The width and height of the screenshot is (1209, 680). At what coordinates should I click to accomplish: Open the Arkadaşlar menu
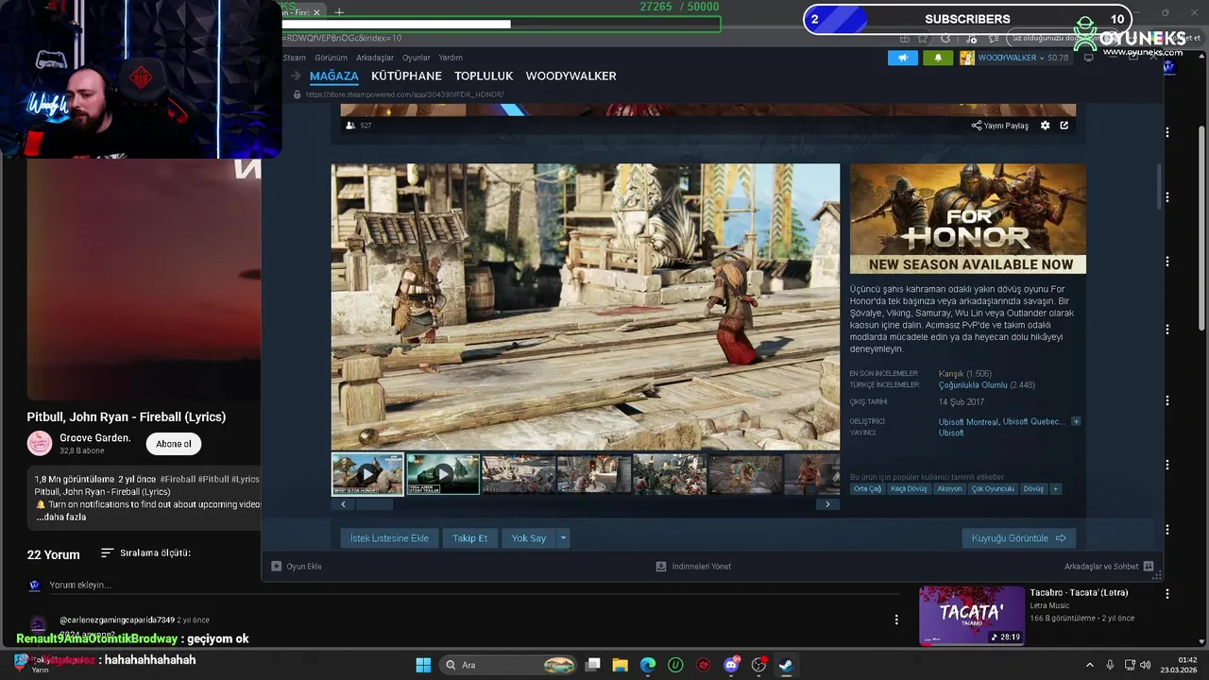[375, 58]
